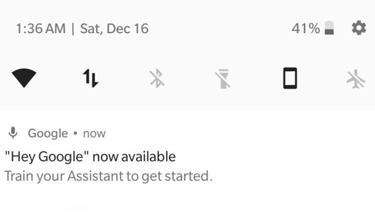Tap the 41% battery percentage
The height and width of the screenshot is (214, 375).
point(305,29)
